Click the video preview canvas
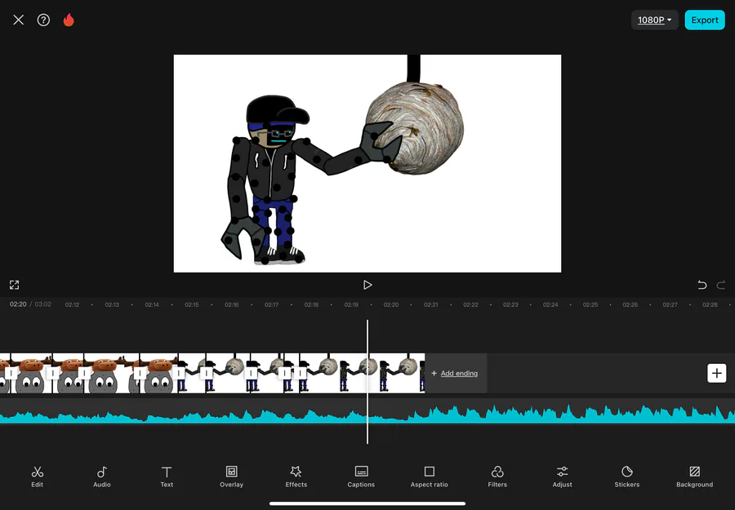 coord(367,163)
